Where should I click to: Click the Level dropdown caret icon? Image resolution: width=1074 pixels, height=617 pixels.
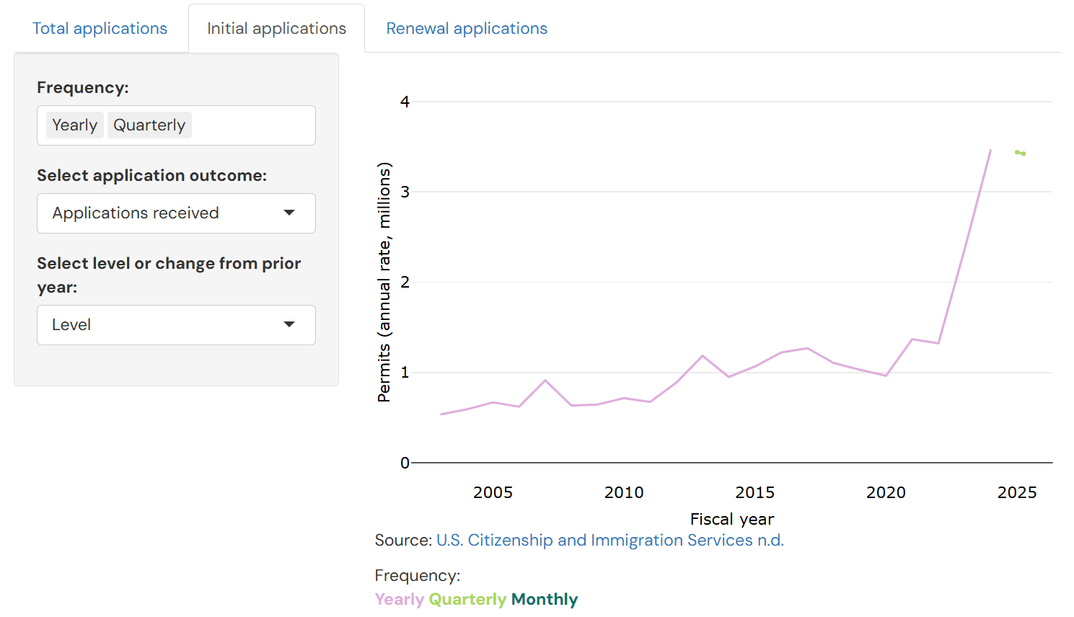289,325
